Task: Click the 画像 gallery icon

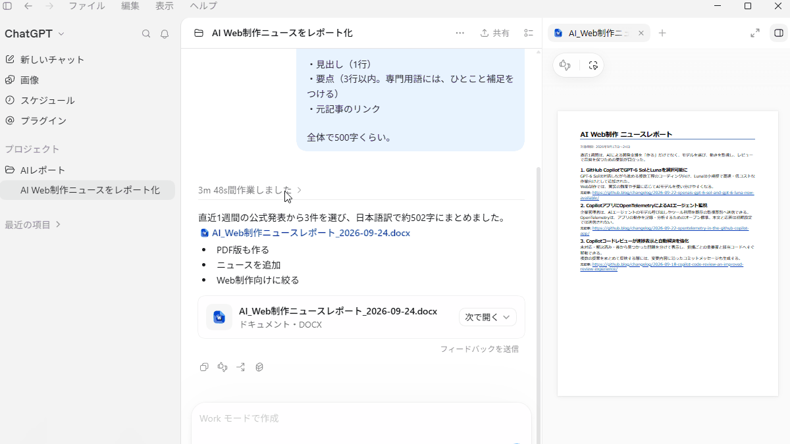Action: coord(10,80)
